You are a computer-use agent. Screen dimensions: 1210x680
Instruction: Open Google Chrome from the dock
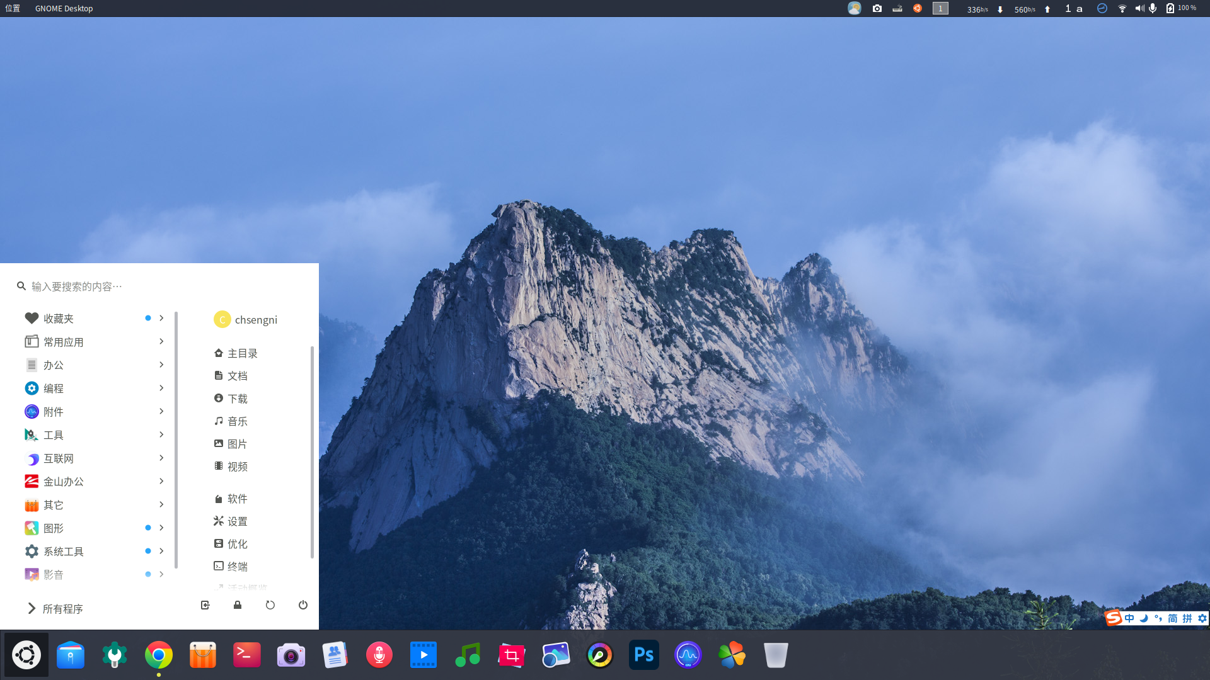point(158,655)
